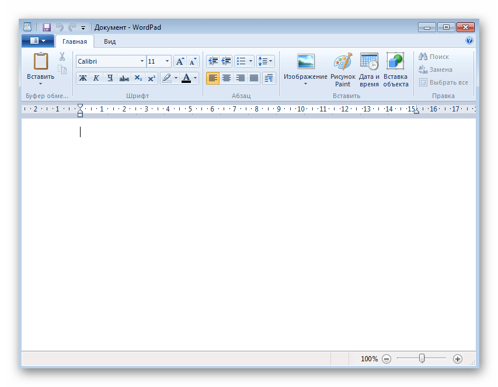Image resolution: width=498 pixels, height=387 pixels.
Task: Expand the font size 11 dropdown
Action: (x=168, y=61)
